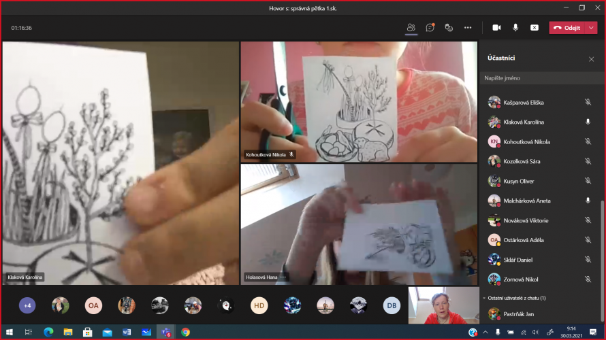Open Task View on the taskbar
The image size is (606, 340).
pyautogui.click(x=28, y=332)
